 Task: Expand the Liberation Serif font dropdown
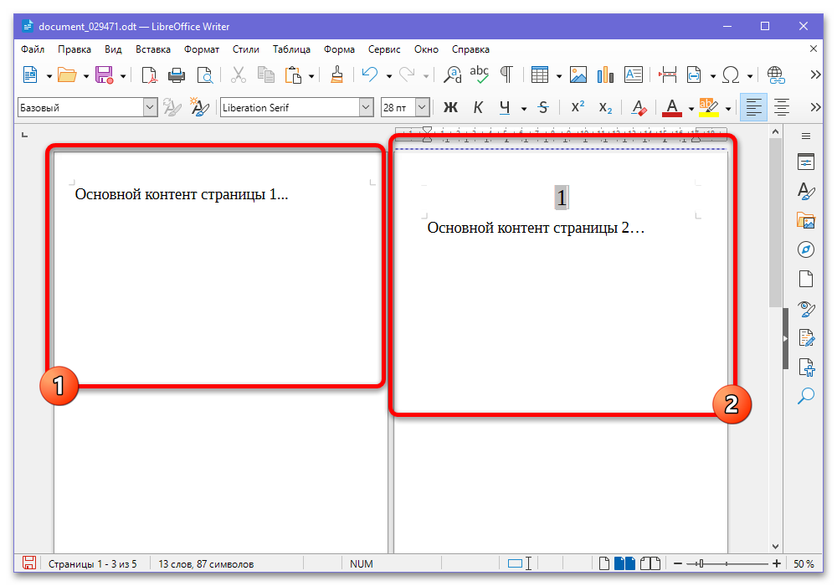pos(366,108)
